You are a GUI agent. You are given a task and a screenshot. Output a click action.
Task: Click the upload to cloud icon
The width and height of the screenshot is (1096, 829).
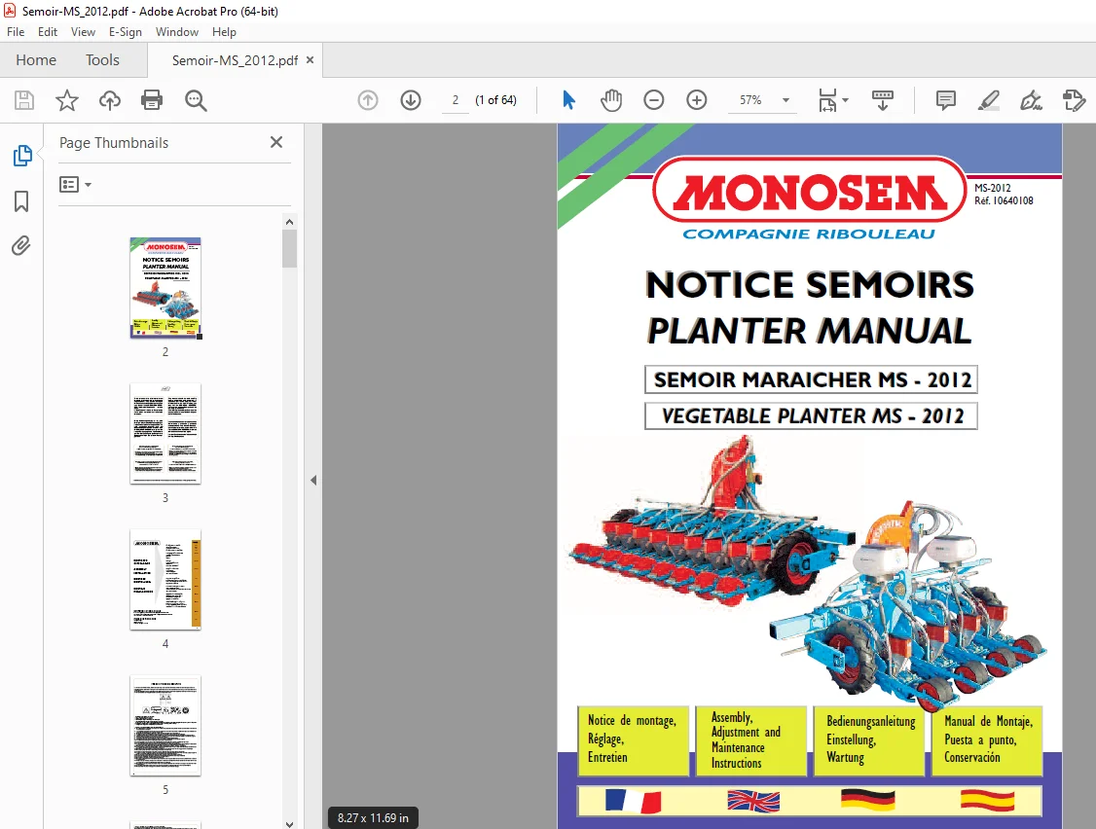[110, 100]
